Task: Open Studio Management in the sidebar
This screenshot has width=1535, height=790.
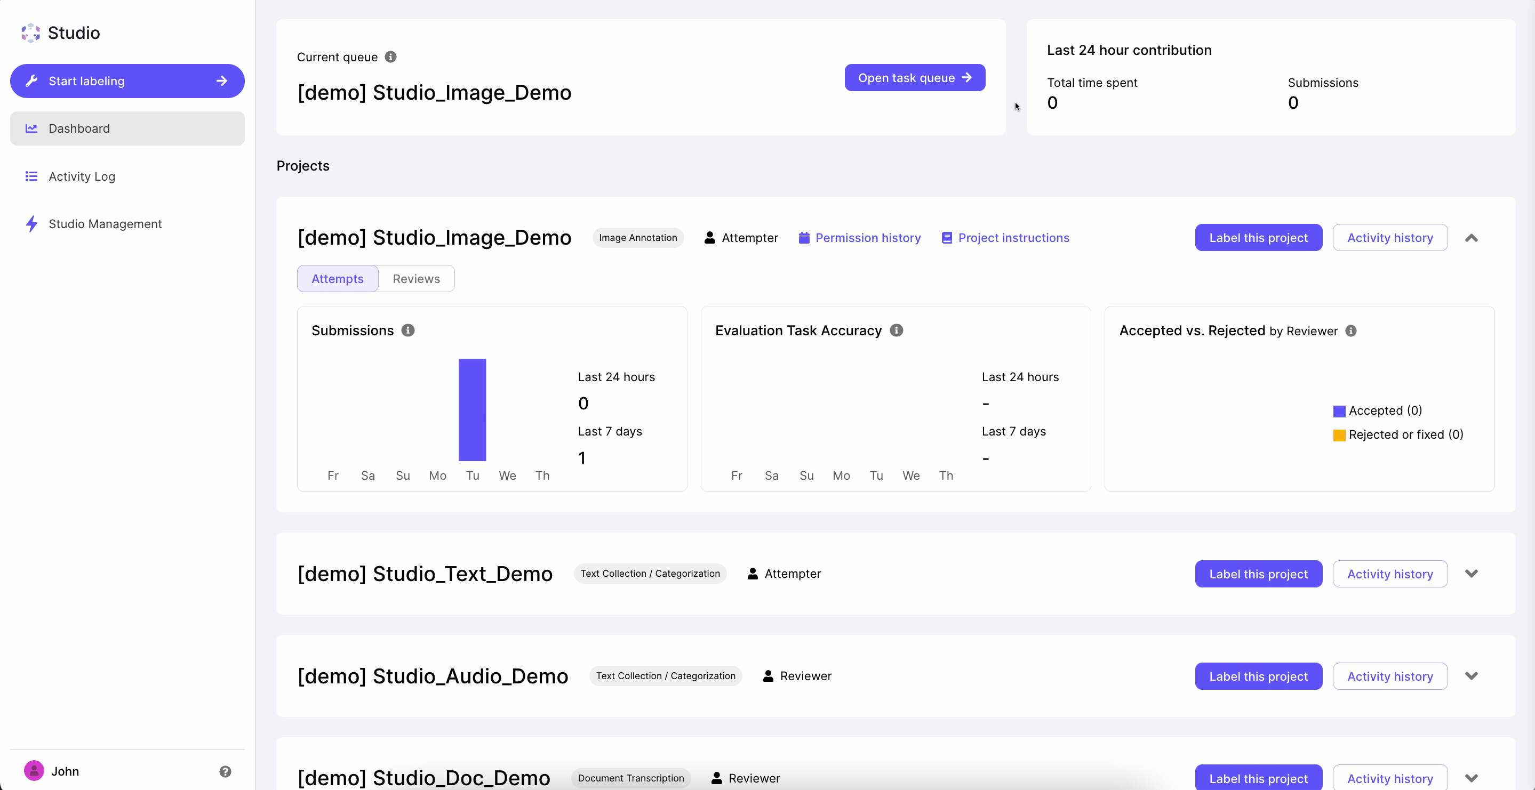Action: point(105,224)
